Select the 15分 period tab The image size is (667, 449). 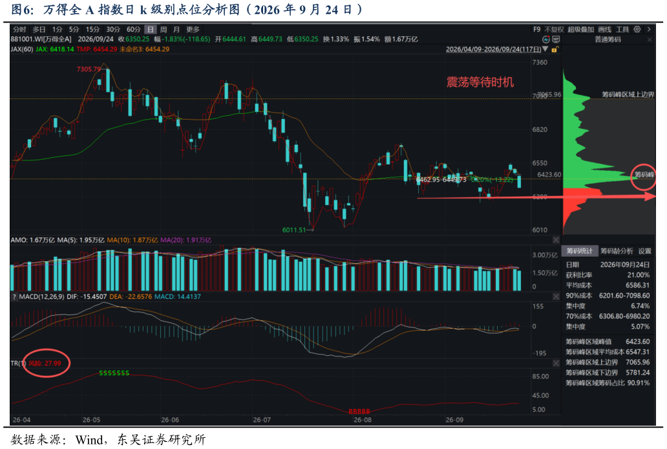click(x=92, y=29)
